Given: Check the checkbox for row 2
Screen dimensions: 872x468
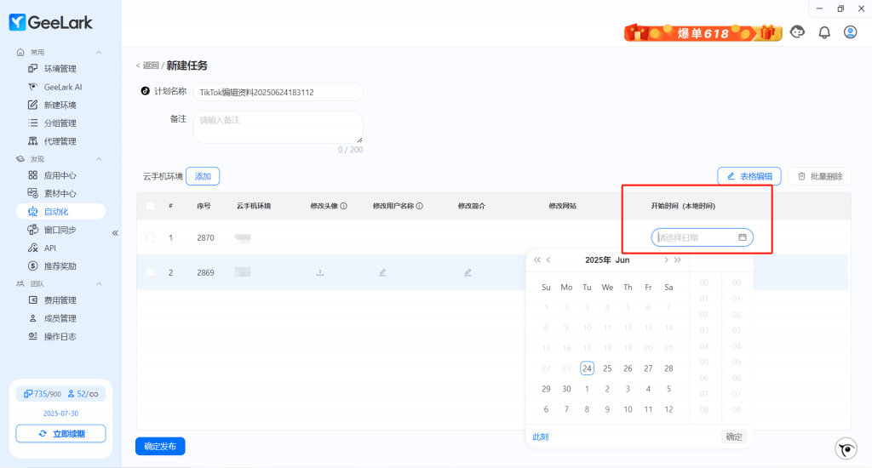Looking at the screenshot, I should [150, 272].
